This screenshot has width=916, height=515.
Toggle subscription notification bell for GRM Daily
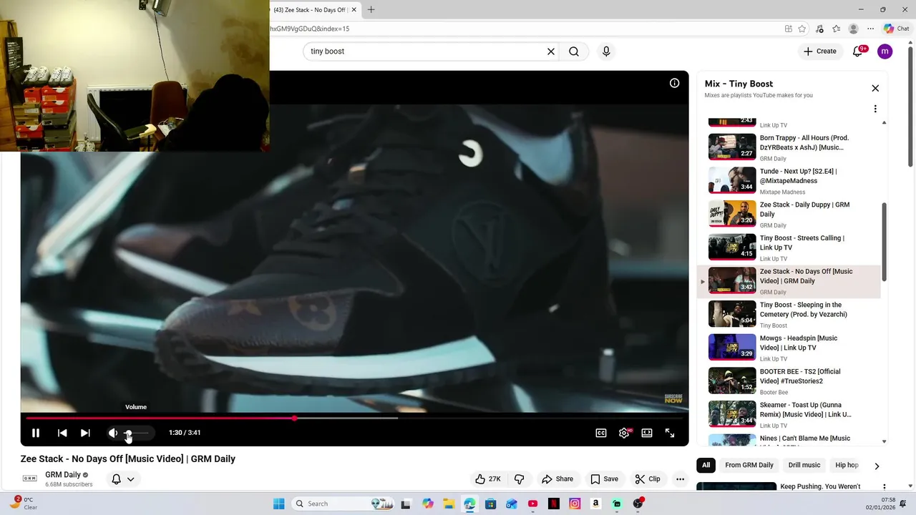[x=116, y=479]
